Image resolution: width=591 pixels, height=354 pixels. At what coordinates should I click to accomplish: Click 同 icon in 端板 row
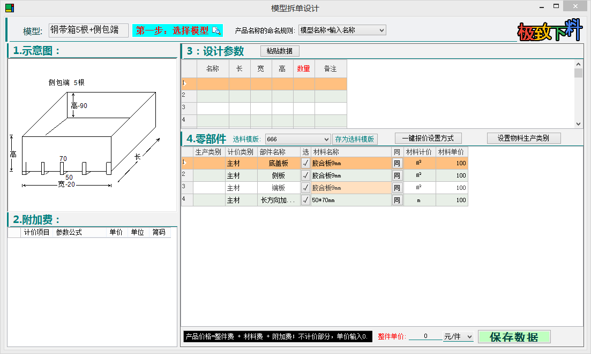[x=397, y=188]
